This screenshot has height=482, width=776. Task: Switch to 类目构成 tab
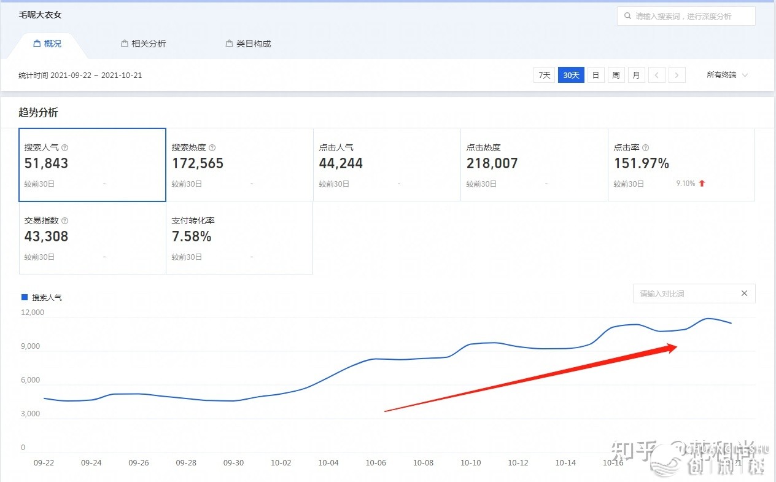point(248,44)
